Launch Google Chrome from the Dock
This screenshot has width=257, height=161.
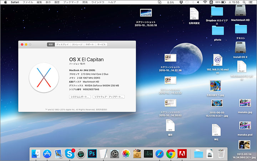[x=171, y=154]
